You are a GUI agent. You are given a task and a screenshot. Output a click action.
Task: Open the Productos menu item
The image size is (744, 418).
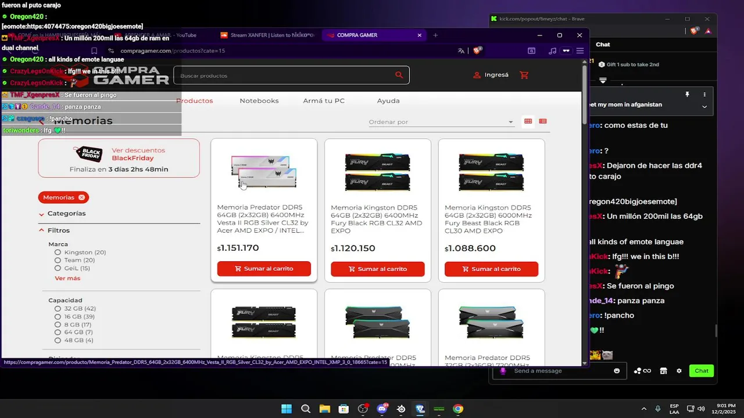[x=195, y=100]
